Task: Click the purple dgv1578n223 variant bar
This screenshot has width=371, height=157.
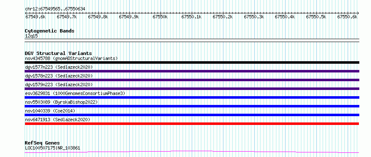Action: (x=192, y=80)
